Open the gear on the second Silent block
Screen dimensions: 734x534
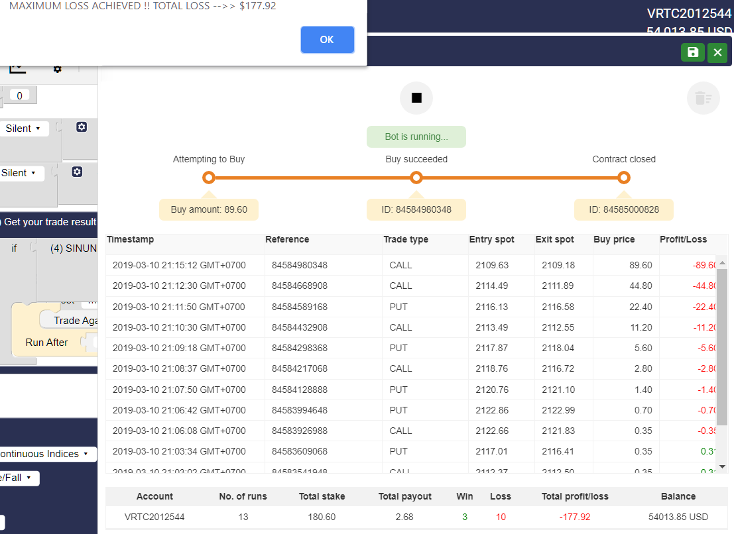[77, 172]
